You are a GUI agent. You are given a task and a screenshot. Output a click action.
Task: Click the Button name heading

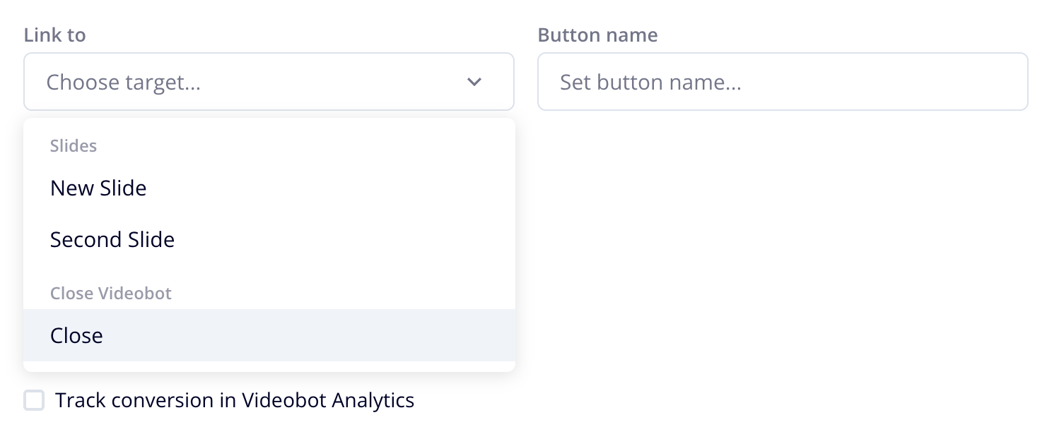(597, 35)
